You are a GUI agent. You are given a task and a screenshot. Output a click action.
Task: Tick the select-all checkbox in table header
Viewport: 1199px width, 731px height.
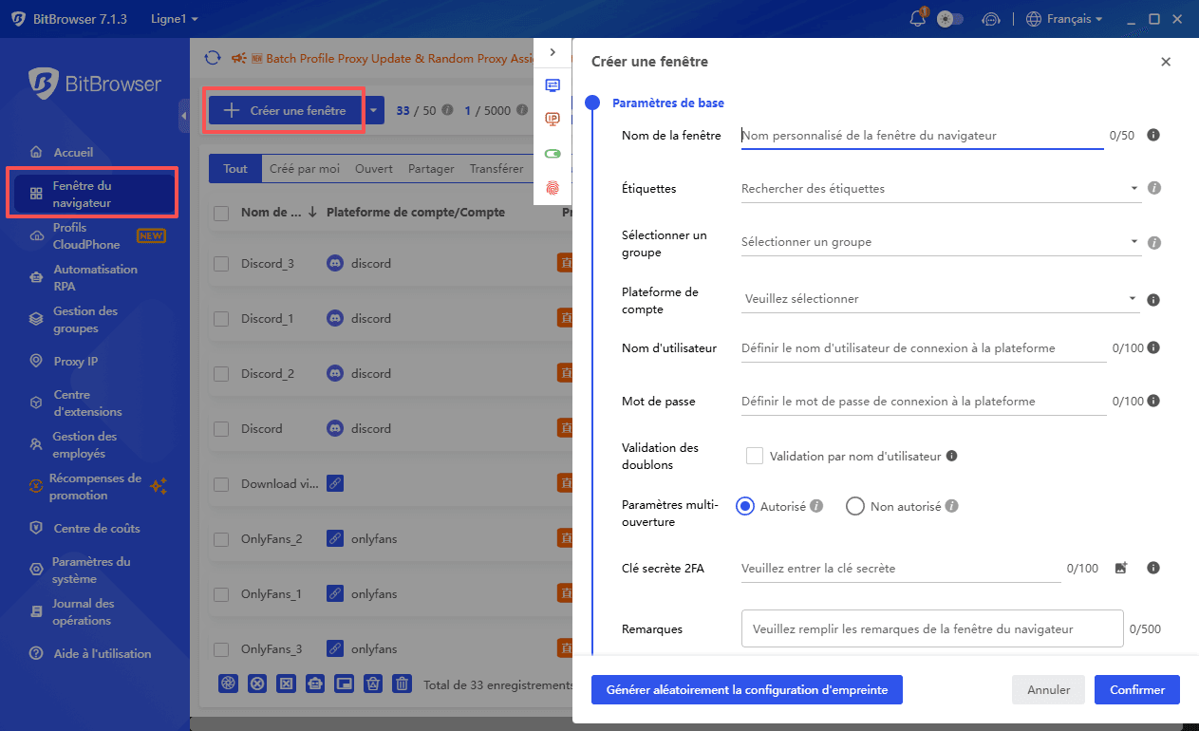pos(221,214)
